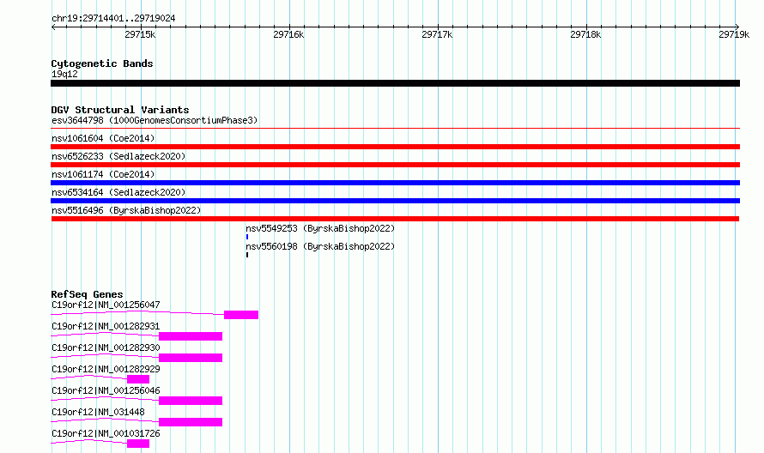Click the esv3644798 (1000GenomesConsortiumPhase3) label

(x=155, y=120)
